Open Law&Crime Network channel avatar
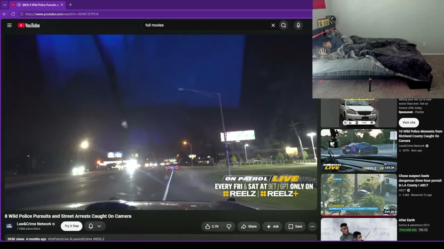The width and height of the screenshot is (444, 249). (9, 226)
